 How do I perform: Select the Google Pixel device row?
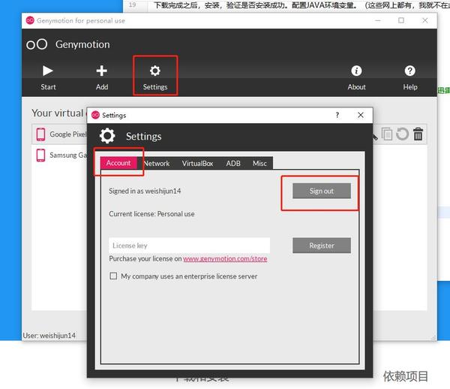pyautogui.click(x=60, y=134)
